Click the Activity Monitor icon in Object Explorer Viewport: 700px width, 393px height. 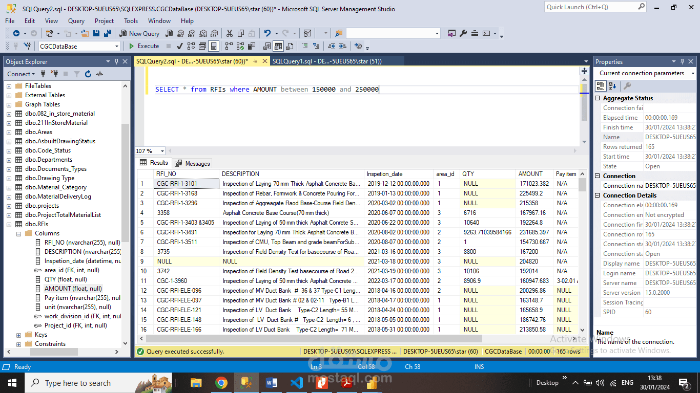click(x=99, y=74)
